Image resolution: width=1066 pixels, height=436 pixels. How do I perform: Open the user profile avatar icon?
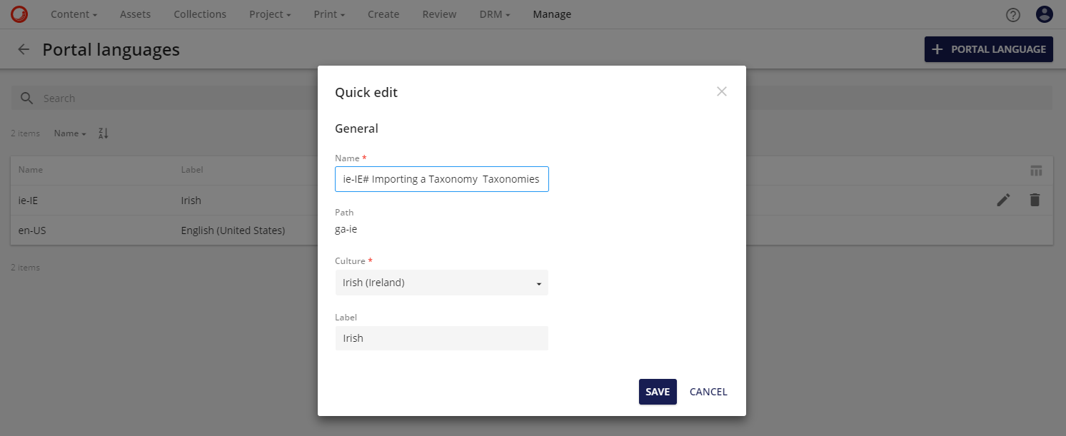1044,14
